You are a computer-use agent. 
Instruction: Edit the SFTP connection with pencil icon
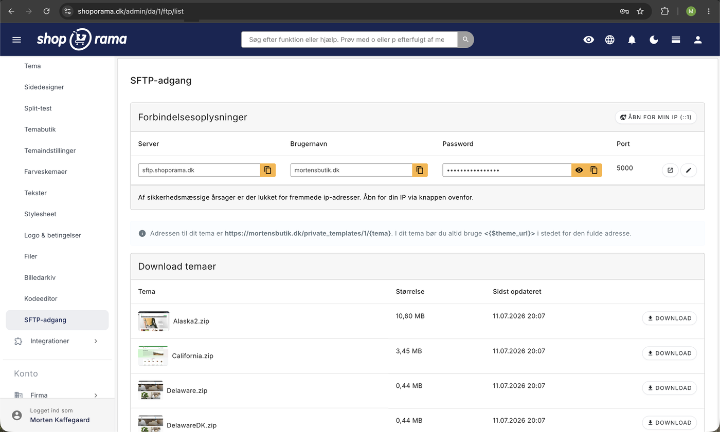point(689,170)
